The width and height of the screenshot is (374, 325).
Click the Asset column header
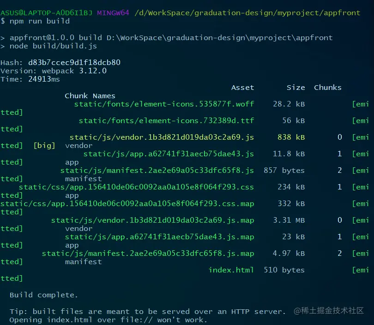242,88
